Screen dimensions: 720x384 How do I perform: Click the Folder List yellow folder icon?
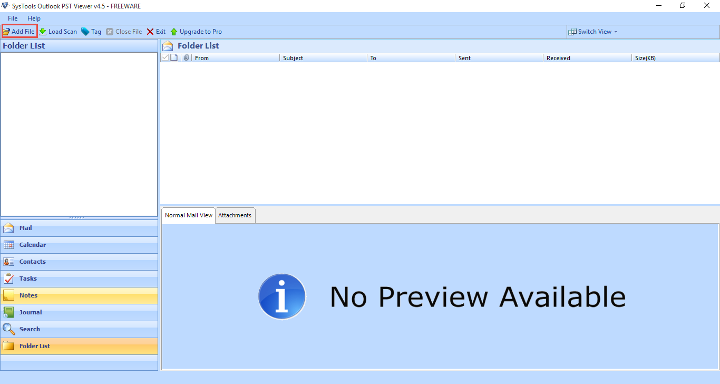(8, 346)
